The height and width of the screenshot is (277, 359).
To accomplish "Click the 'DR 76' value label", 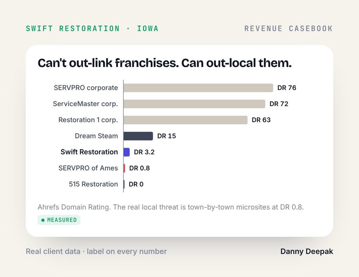I will 287,88.
